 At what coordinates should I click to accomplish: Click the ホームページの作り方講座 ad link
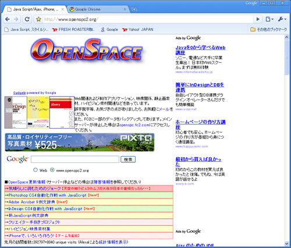(x=200, y=125)
